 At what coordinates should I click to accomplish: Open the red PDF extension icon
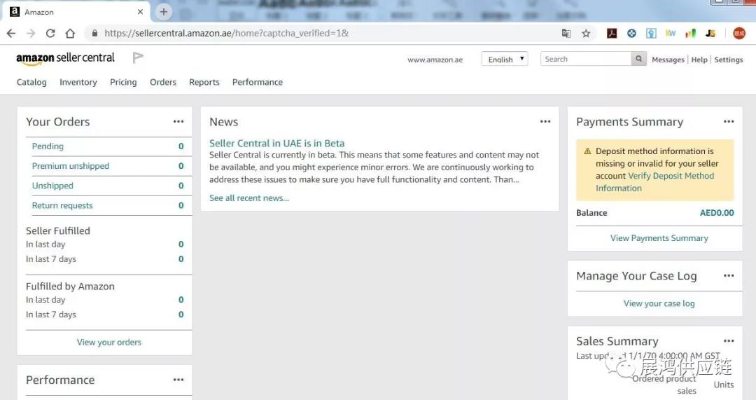pyautogui.click(x=612, y=34)
